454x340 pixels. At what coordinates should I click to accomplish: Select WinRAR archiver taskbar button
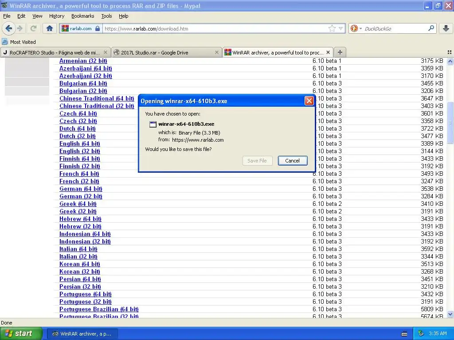(x=82, y=334)
